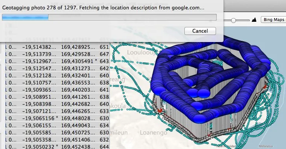Open the Bing Maps map source dropdown
This screenshot has height=149, width=286.
(274, 20)
